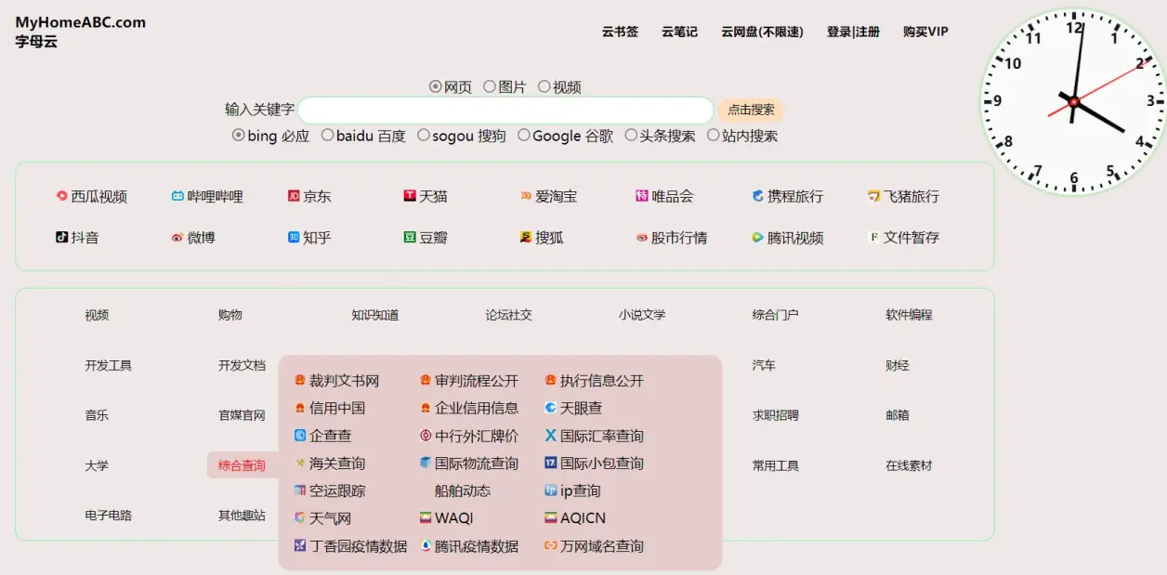Click the 输入关键字 search input field
This screenshot has width=1167, height=575.
click(x=505, y=110)
